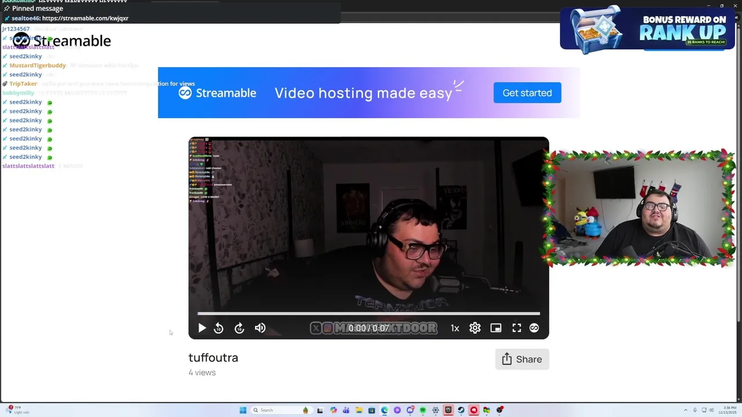Click the MustardTigerbuddy chat username

[38, 65]
